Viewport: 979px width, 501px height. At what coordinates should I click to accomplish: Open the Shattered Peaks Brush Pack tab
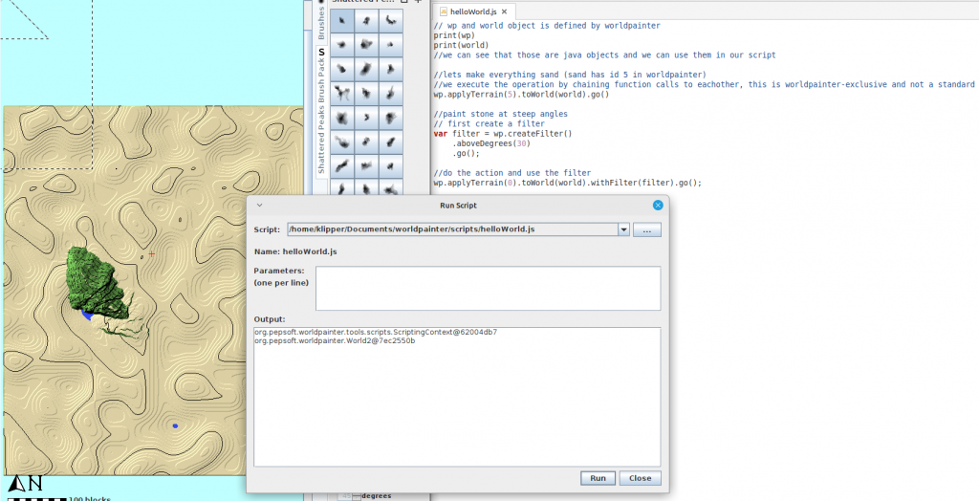point(321,117)
